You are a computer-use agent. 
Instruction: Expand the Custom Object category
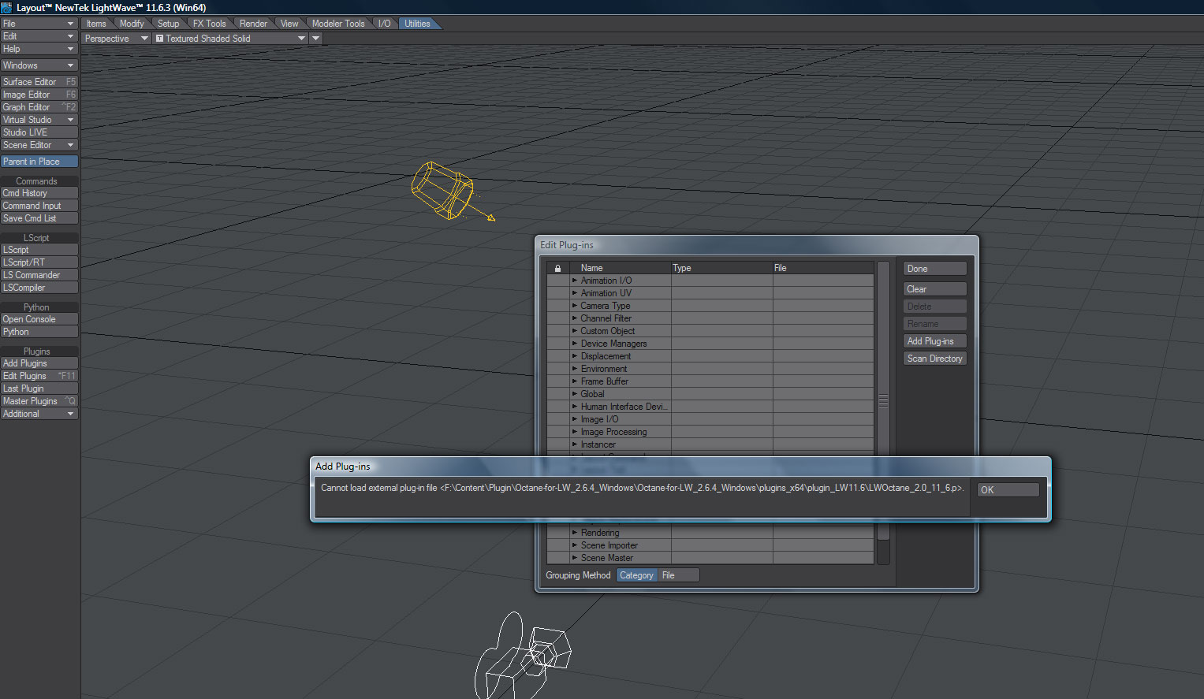coord(575,331)
